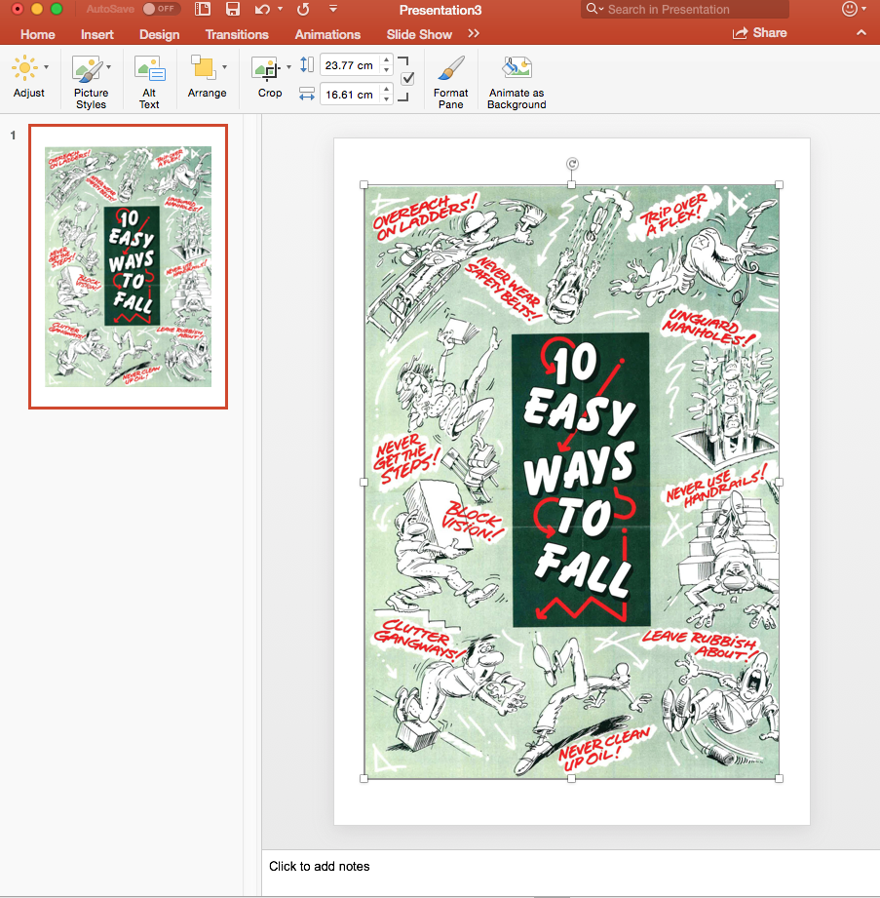Click the Picture Styles icon

coord(88,68)
